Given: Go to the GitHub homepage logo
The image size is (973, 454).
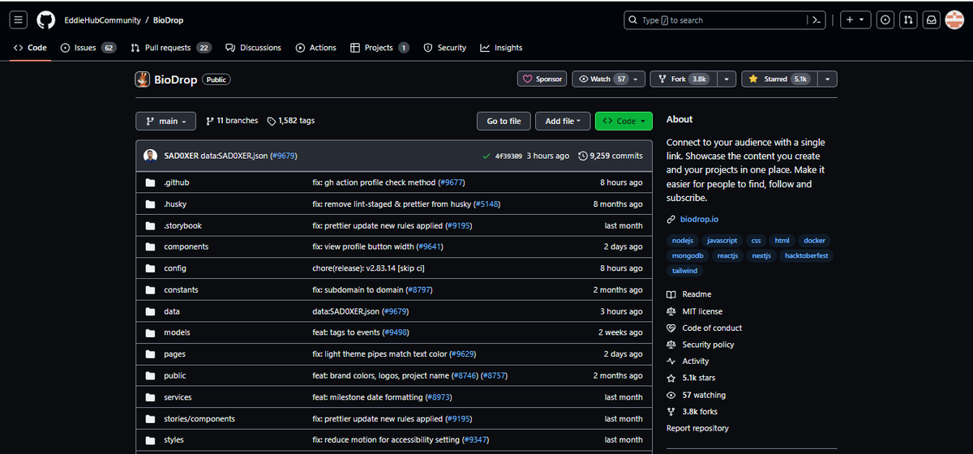Looking at the screenshot, I should (46, 19).
